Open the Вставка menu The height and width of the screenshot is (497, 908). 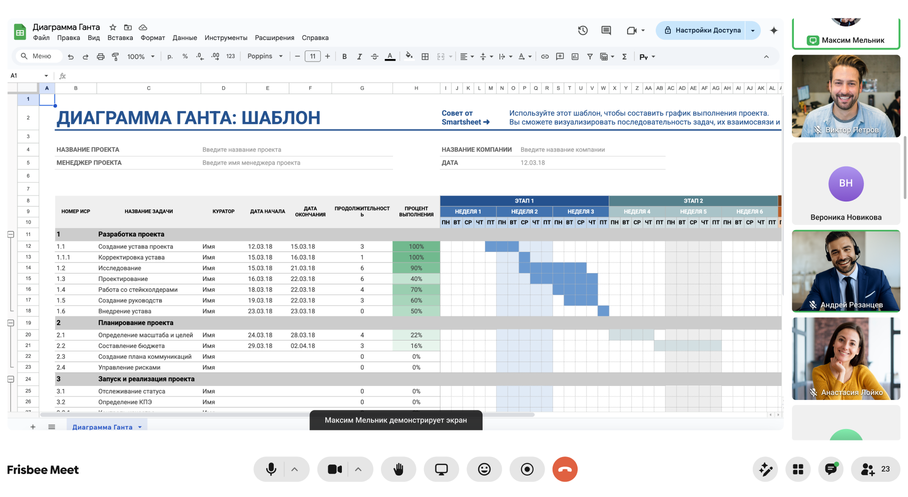[x=120, y=38]
